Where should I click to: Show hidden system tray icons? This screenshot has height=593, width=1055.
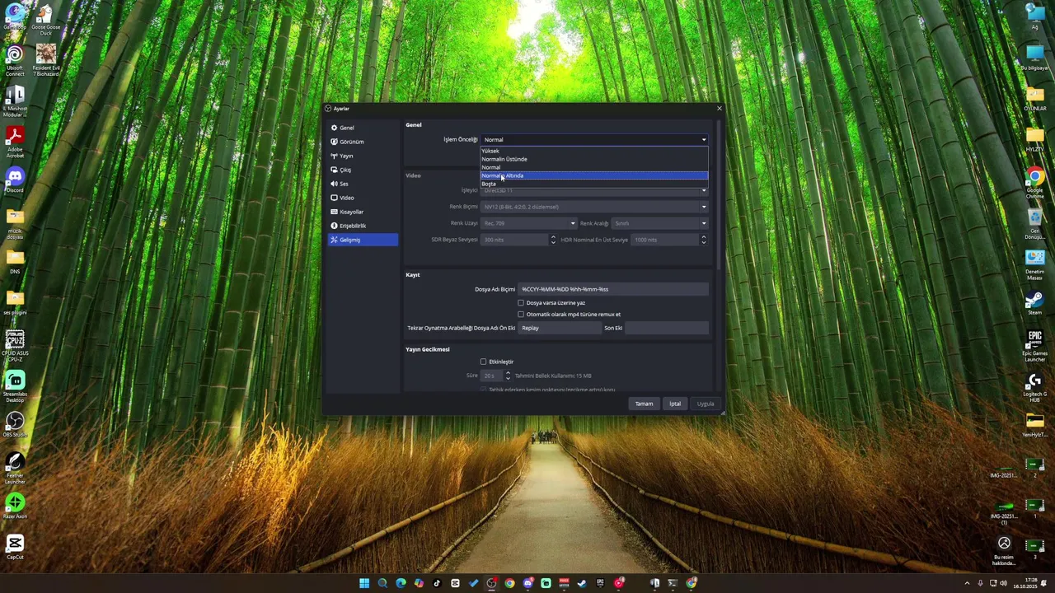(x=967, y=583)
